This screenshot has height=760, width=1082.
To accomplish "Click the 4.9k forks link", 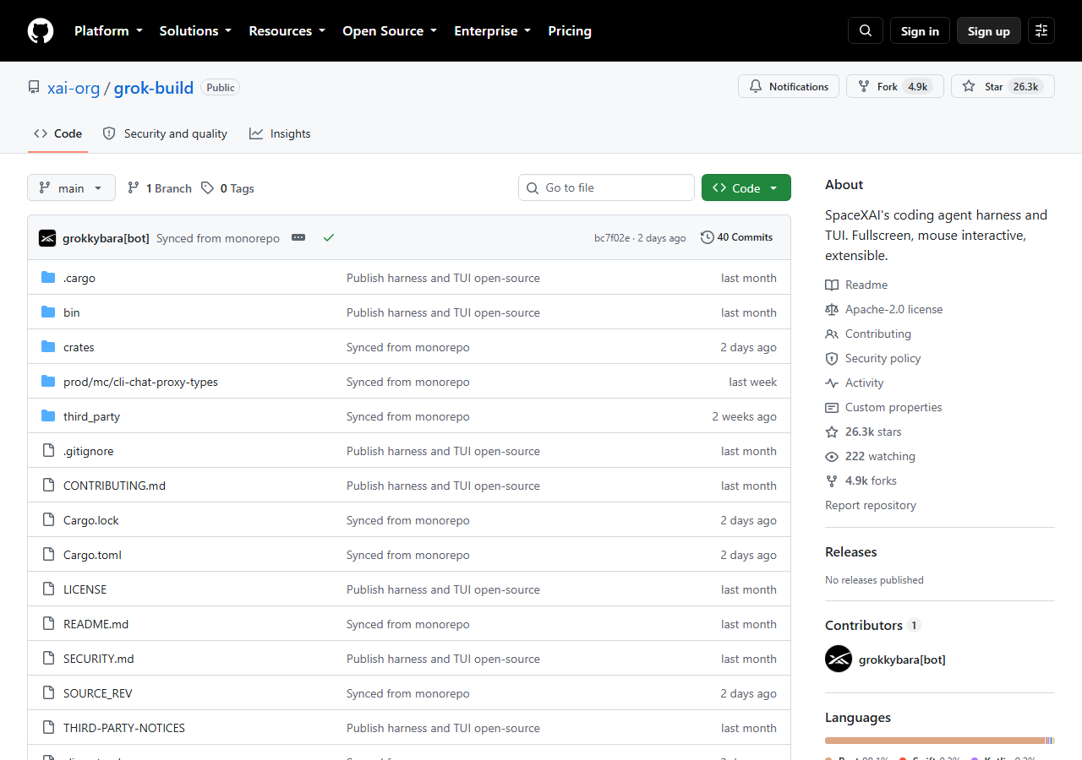I will click(x=871, y=480).
